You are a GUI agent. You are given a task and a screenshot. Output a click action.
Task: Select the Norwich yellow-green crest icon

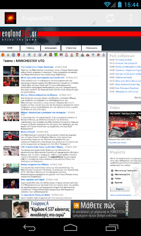pyautogui.click(x=56, y=55)
